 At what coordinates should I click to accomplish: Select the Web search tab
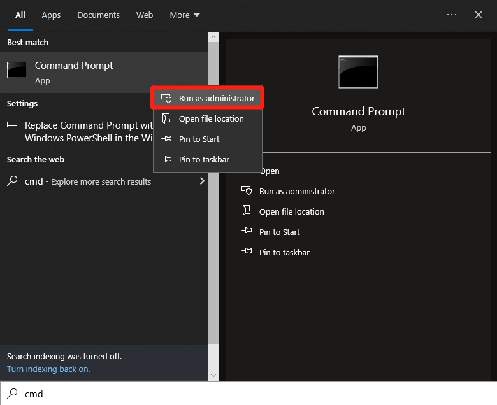[145, 15]
